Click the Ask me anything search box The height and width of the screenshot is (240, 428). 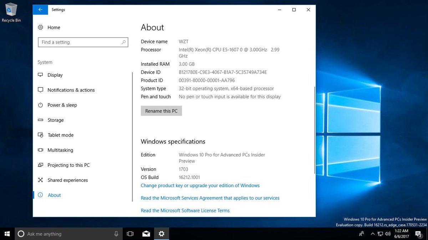(68, 234)
